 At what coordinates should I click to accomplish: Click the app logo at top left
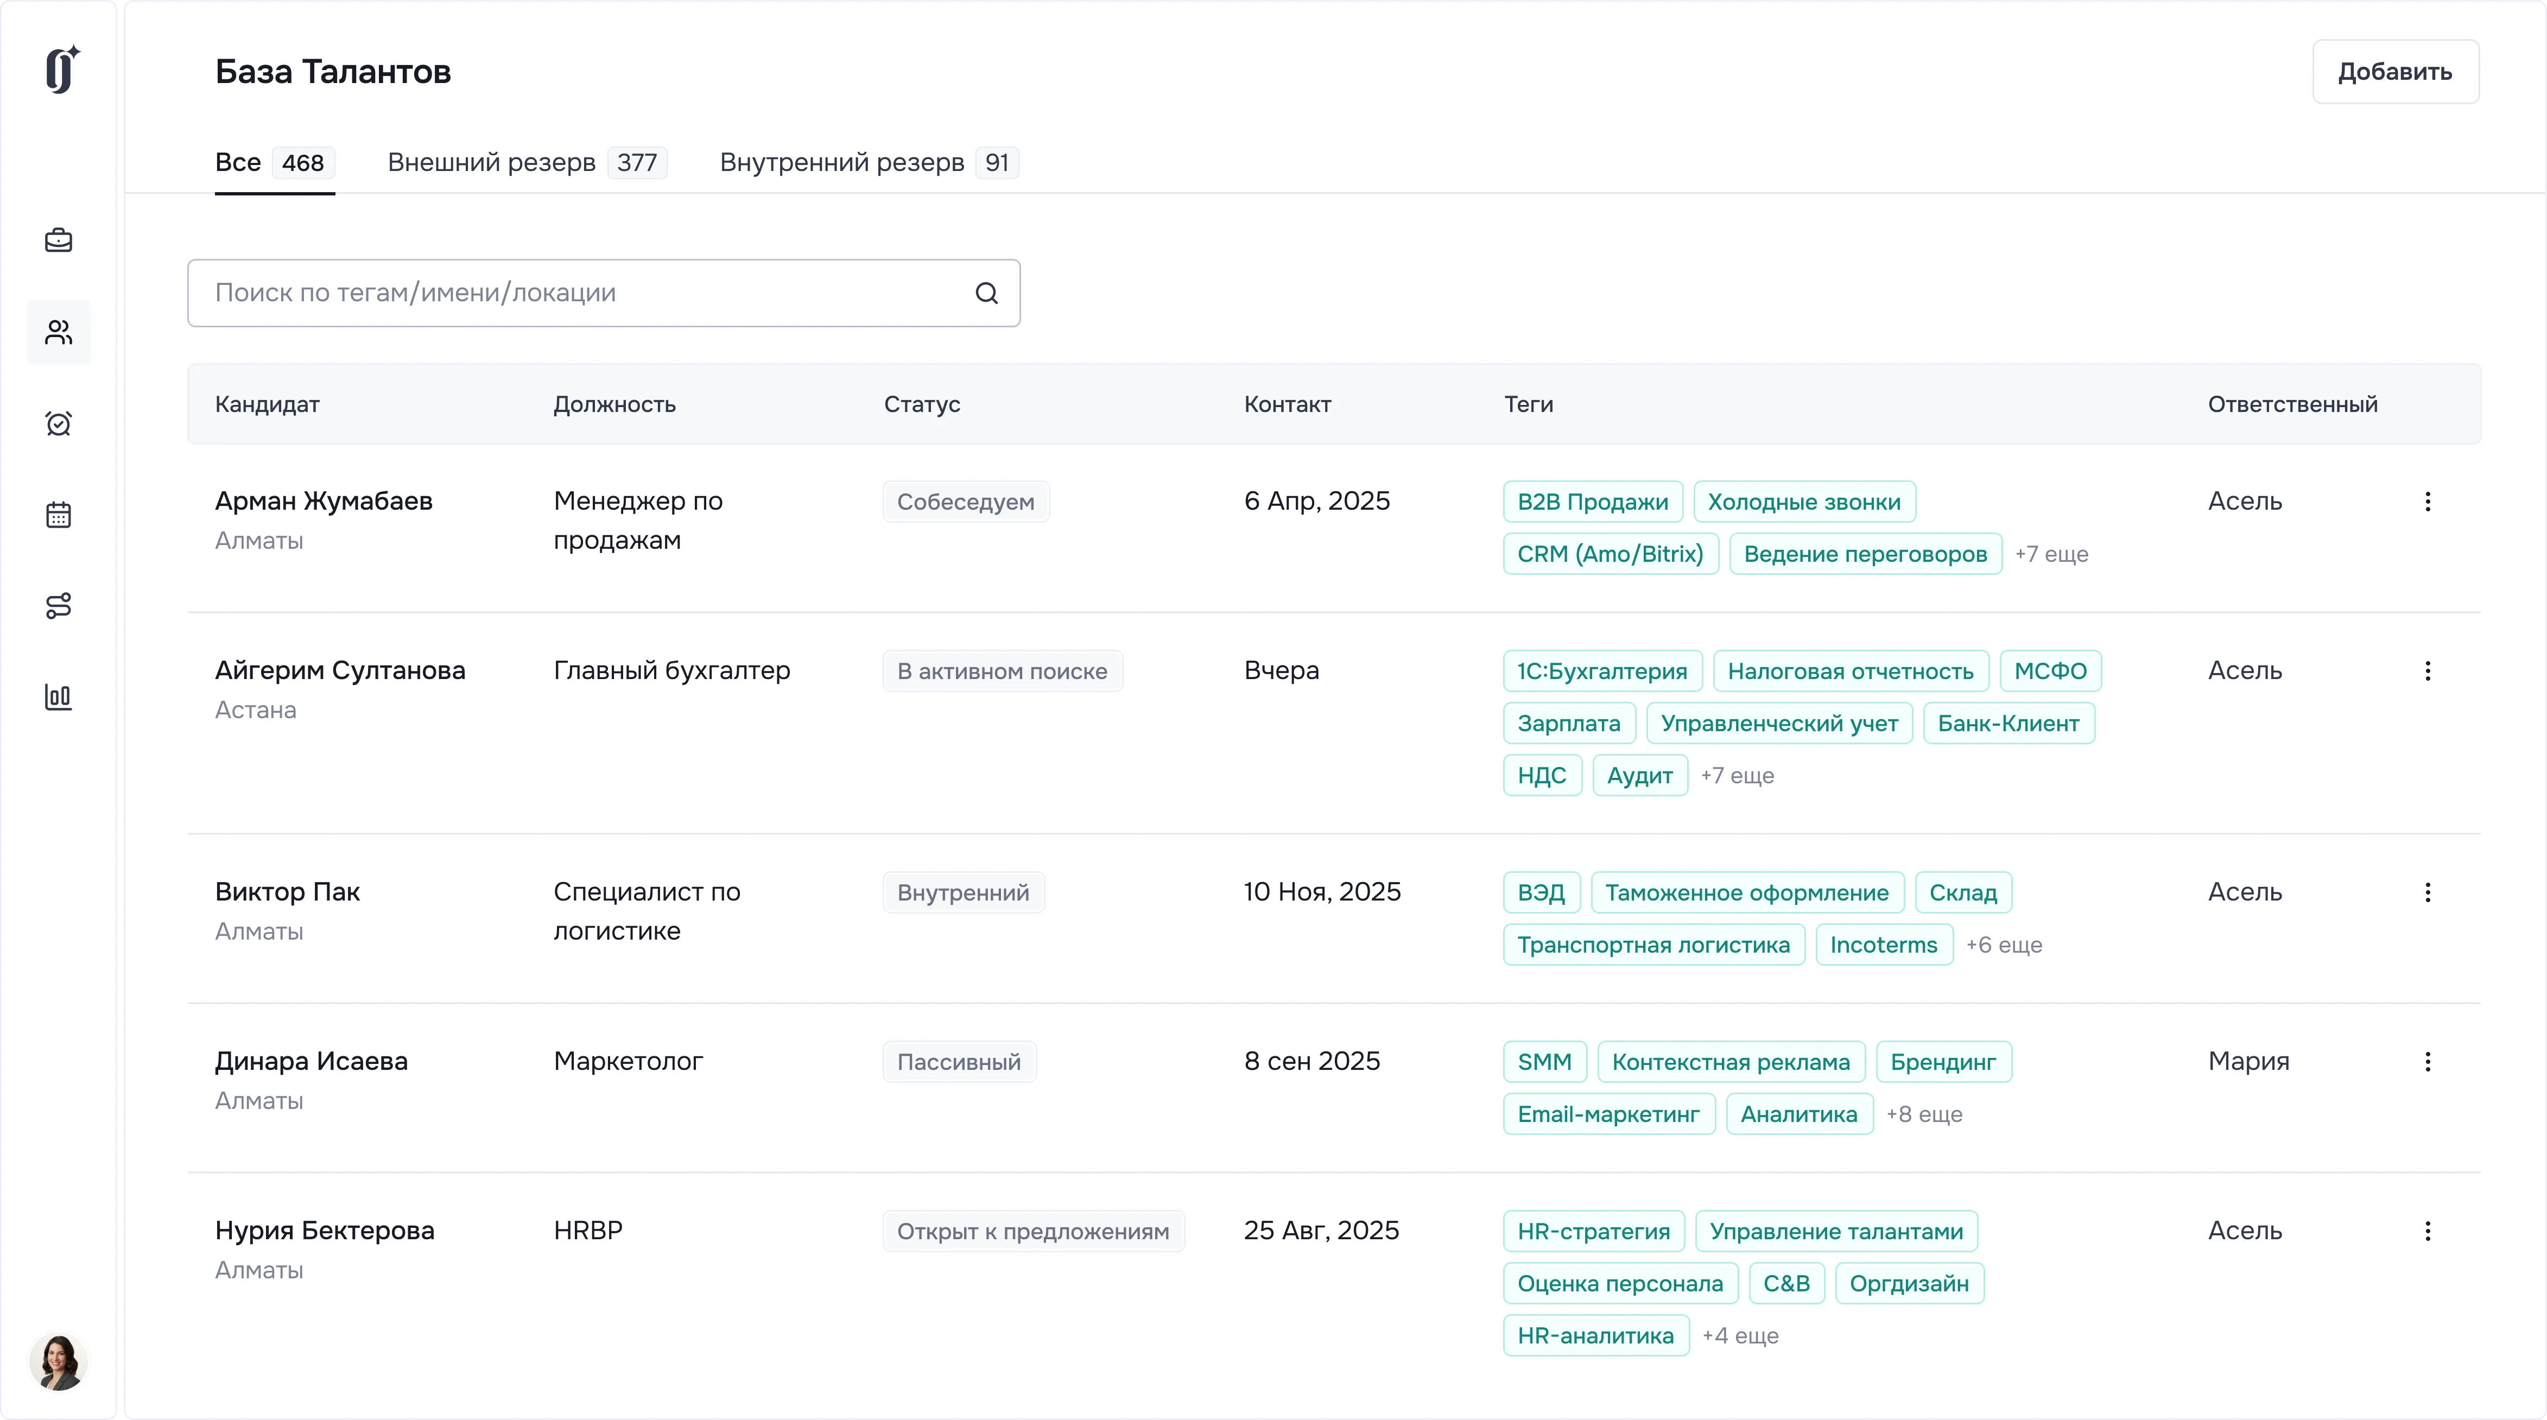(61, 69)
